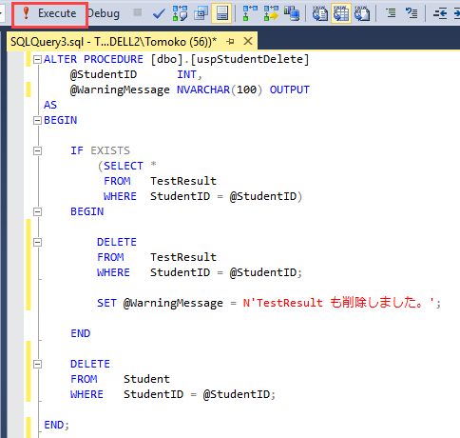Click the Student table name
Screen dimensions: 460x438
(x=146, y=379)
